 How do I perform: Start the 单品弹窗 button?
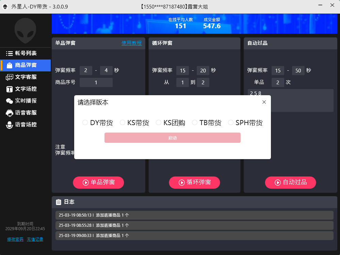click(x=98, y=183)
